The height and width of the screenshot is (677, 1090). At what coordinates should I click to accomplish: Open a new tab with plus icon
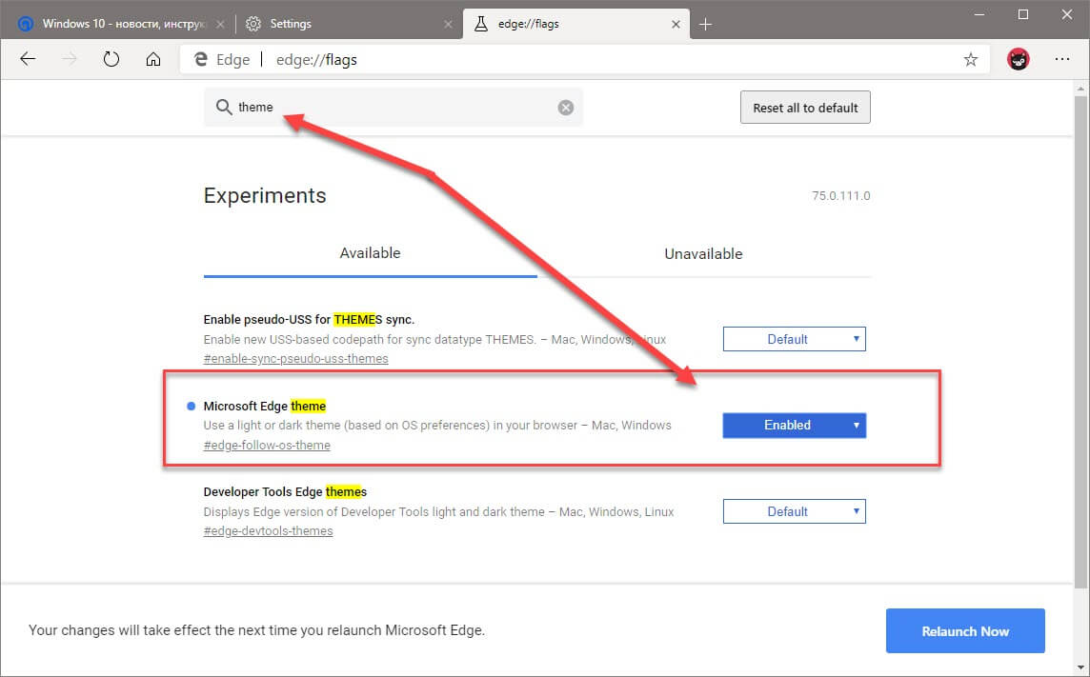point(706,25)
